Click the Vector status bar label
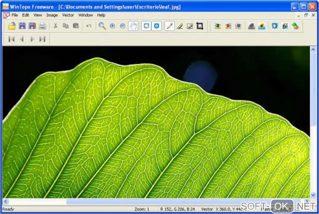This screenshot has width=319, height=214. coord(207,209)
